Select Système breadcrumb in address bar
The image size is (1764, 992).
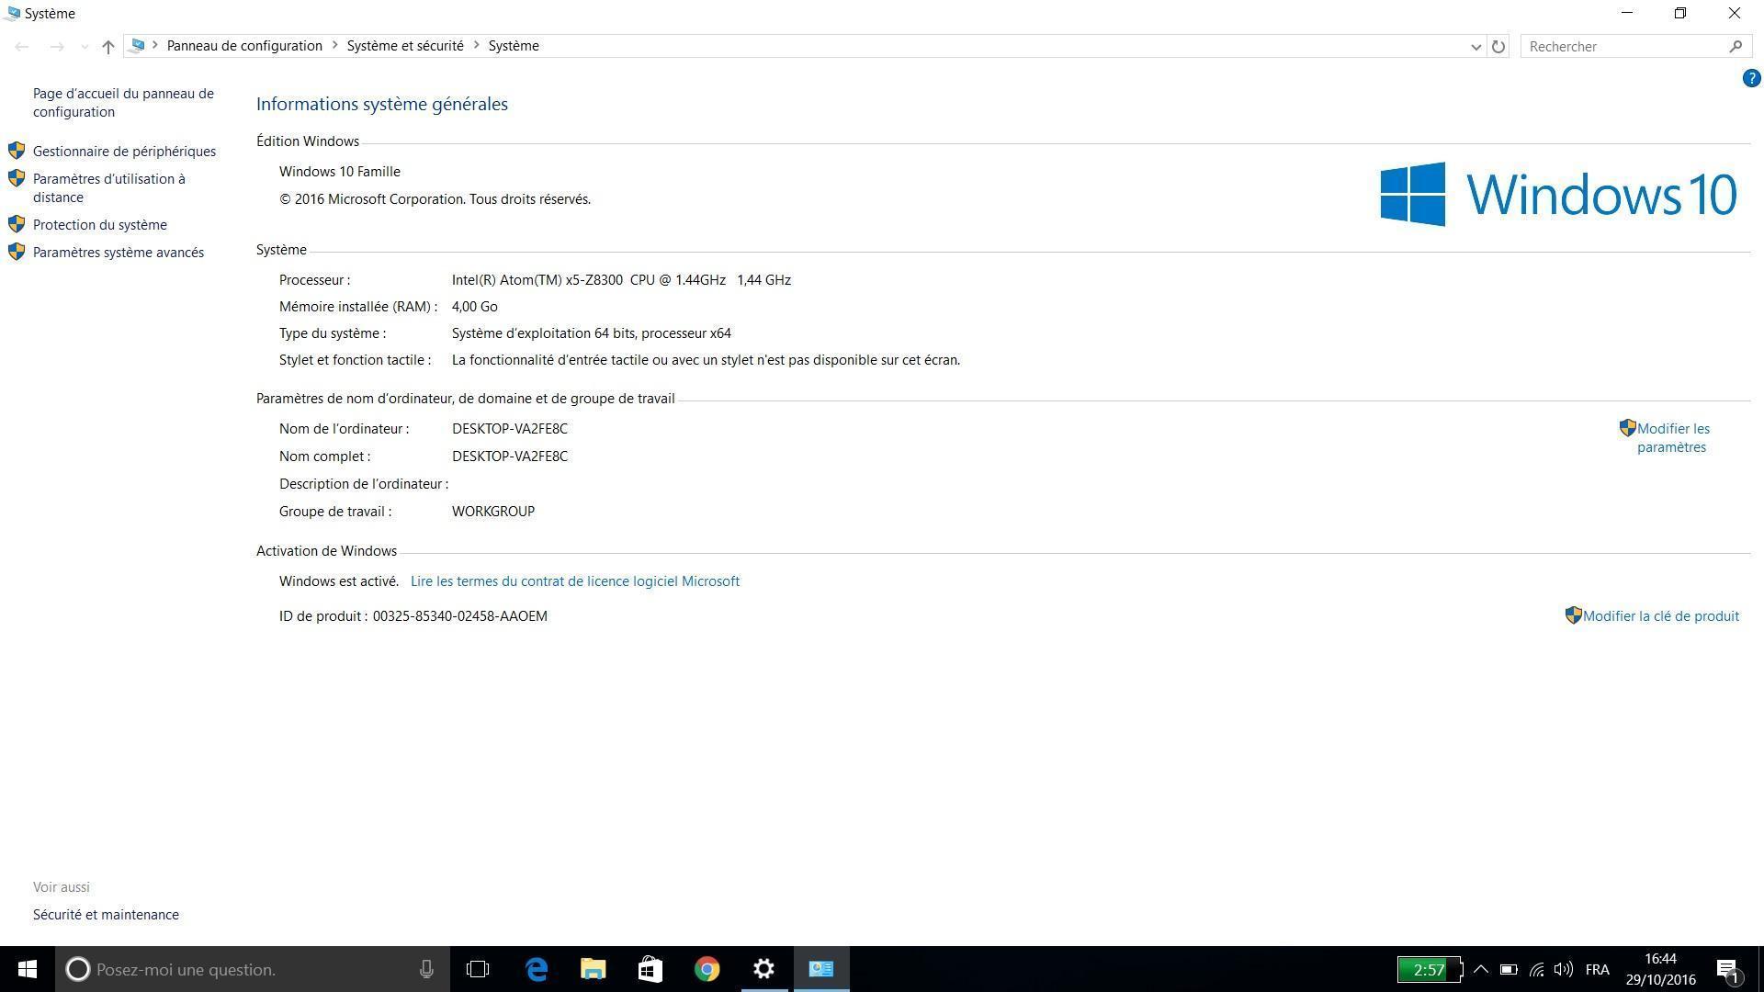coord(514,46)
